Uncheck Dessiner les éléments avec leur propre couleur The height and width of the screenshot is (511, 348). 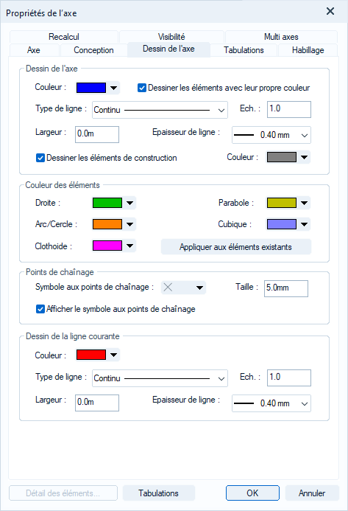(x=142, y=88)
